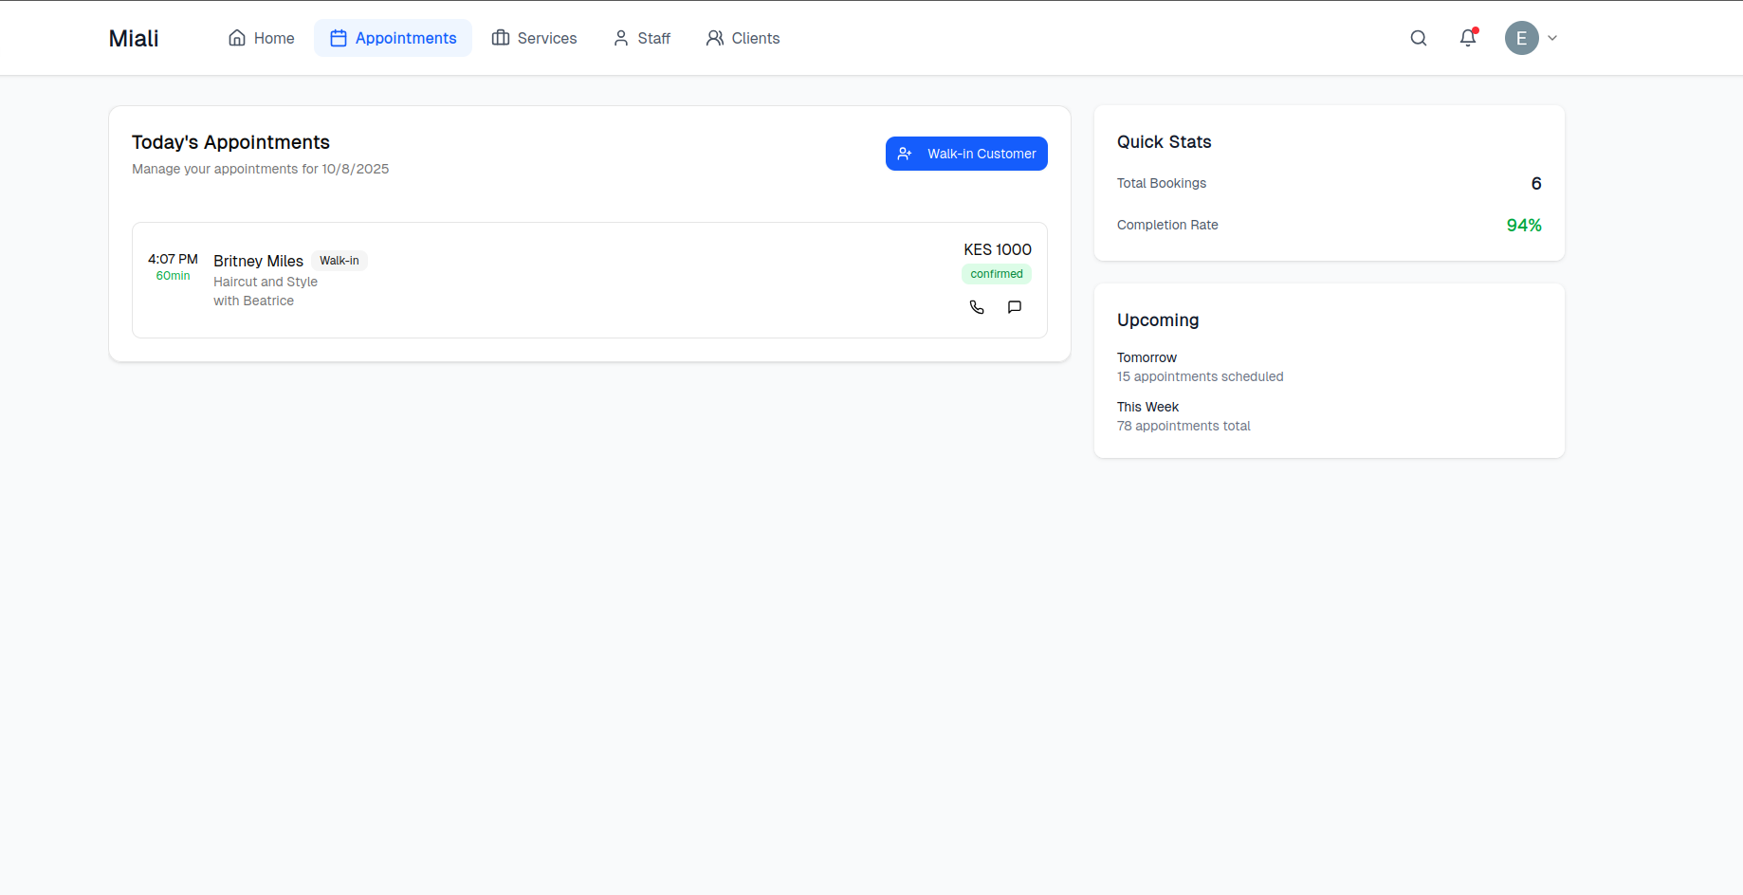Open Staff nav item
The width and height of the screenshot is (1743, 895).
coord(642,38)
